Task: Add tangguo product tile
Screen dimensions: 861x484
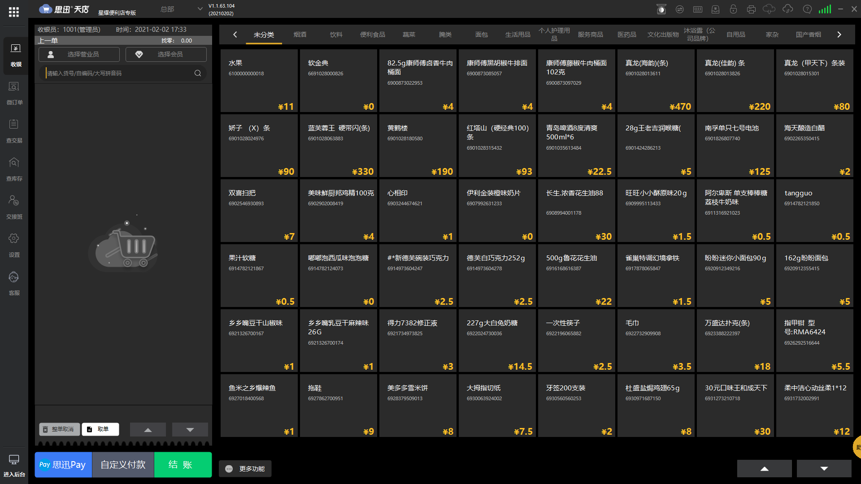Action: [x=815, y=211]
